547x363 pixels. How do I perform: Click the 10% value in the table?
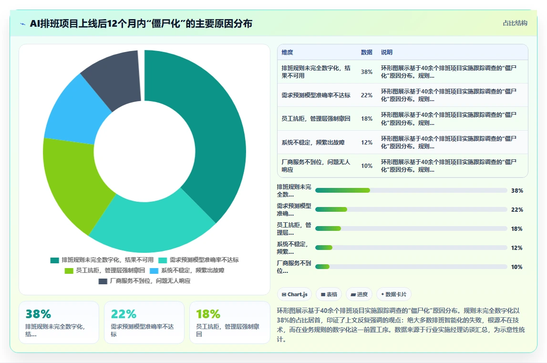point(367,166)
